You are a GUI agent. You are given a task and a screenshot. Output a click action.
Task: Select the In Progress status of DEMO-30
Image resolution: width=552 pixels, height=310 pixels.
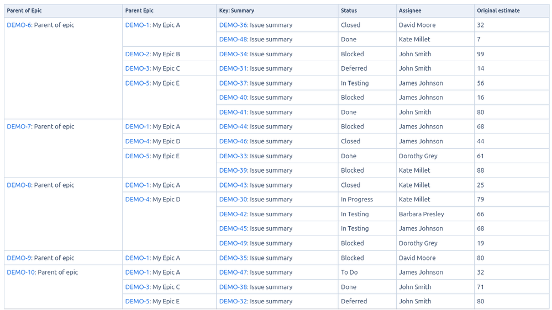point(356,199)
